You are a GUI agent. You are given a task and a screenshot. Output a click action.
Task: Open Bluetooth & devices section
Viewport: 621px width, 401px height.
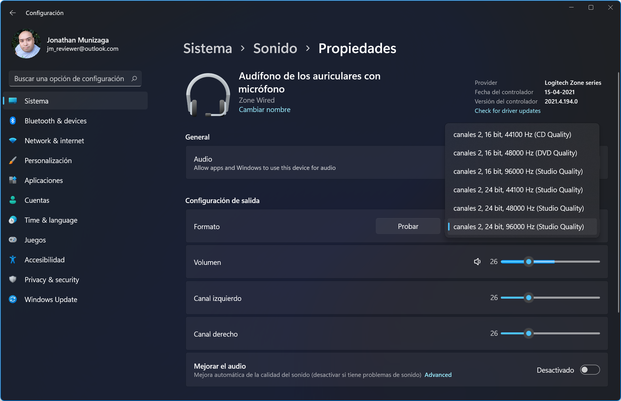coord(55,121)
